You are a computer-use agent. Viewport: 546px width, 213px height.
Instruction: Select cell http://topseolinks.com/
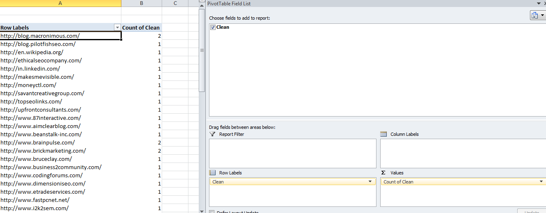click(x=60, y=101)
